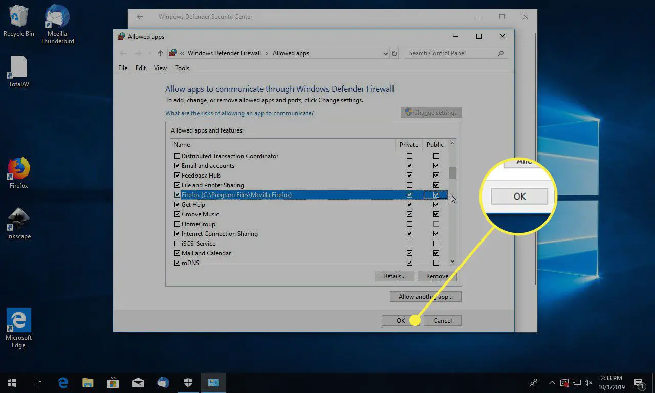Image resolution: width=655 pixels, height=393 pixels.
Task: Click the Windows Defender Firewall breadcrumb
Action: [224, 53]
